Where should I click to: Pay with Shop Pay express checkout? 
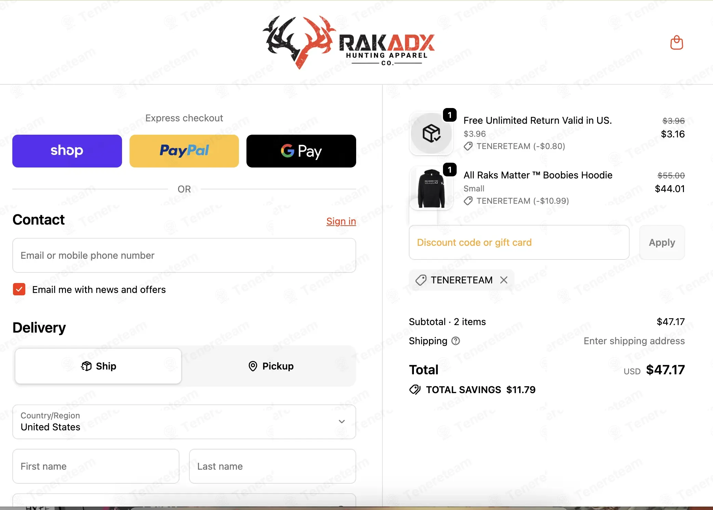tap(67, 151)
